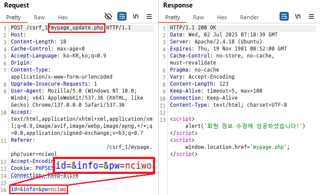This screenshot has height=195, width=320.
Task: Click the Cache-Control: max-age=0 line
Action: click(48, 49)
